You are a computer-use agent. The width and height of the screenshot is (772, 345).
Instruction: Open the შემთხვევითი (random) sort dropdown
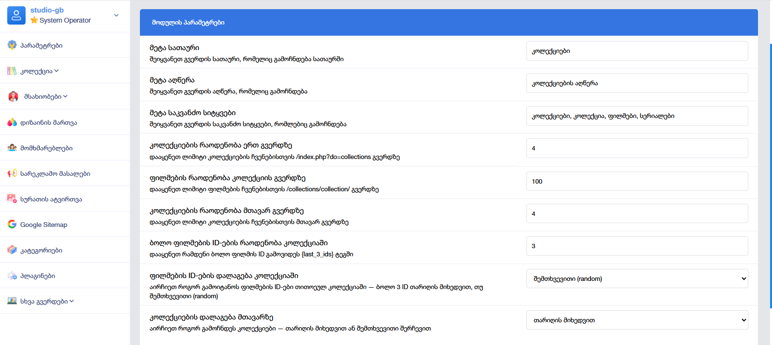(637, 279)
